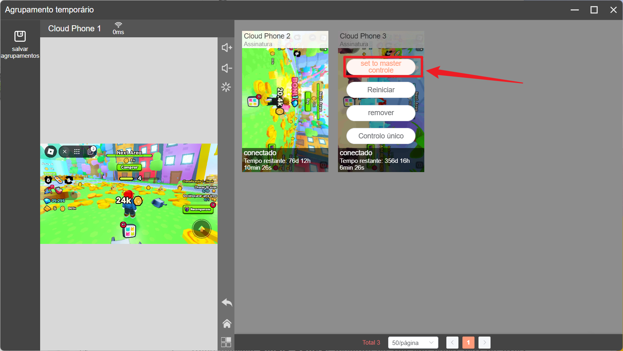This screenshot has height=351, width=623.
Task: Open the 50/página page size dropdown
Action: click(x=413, y=343)
